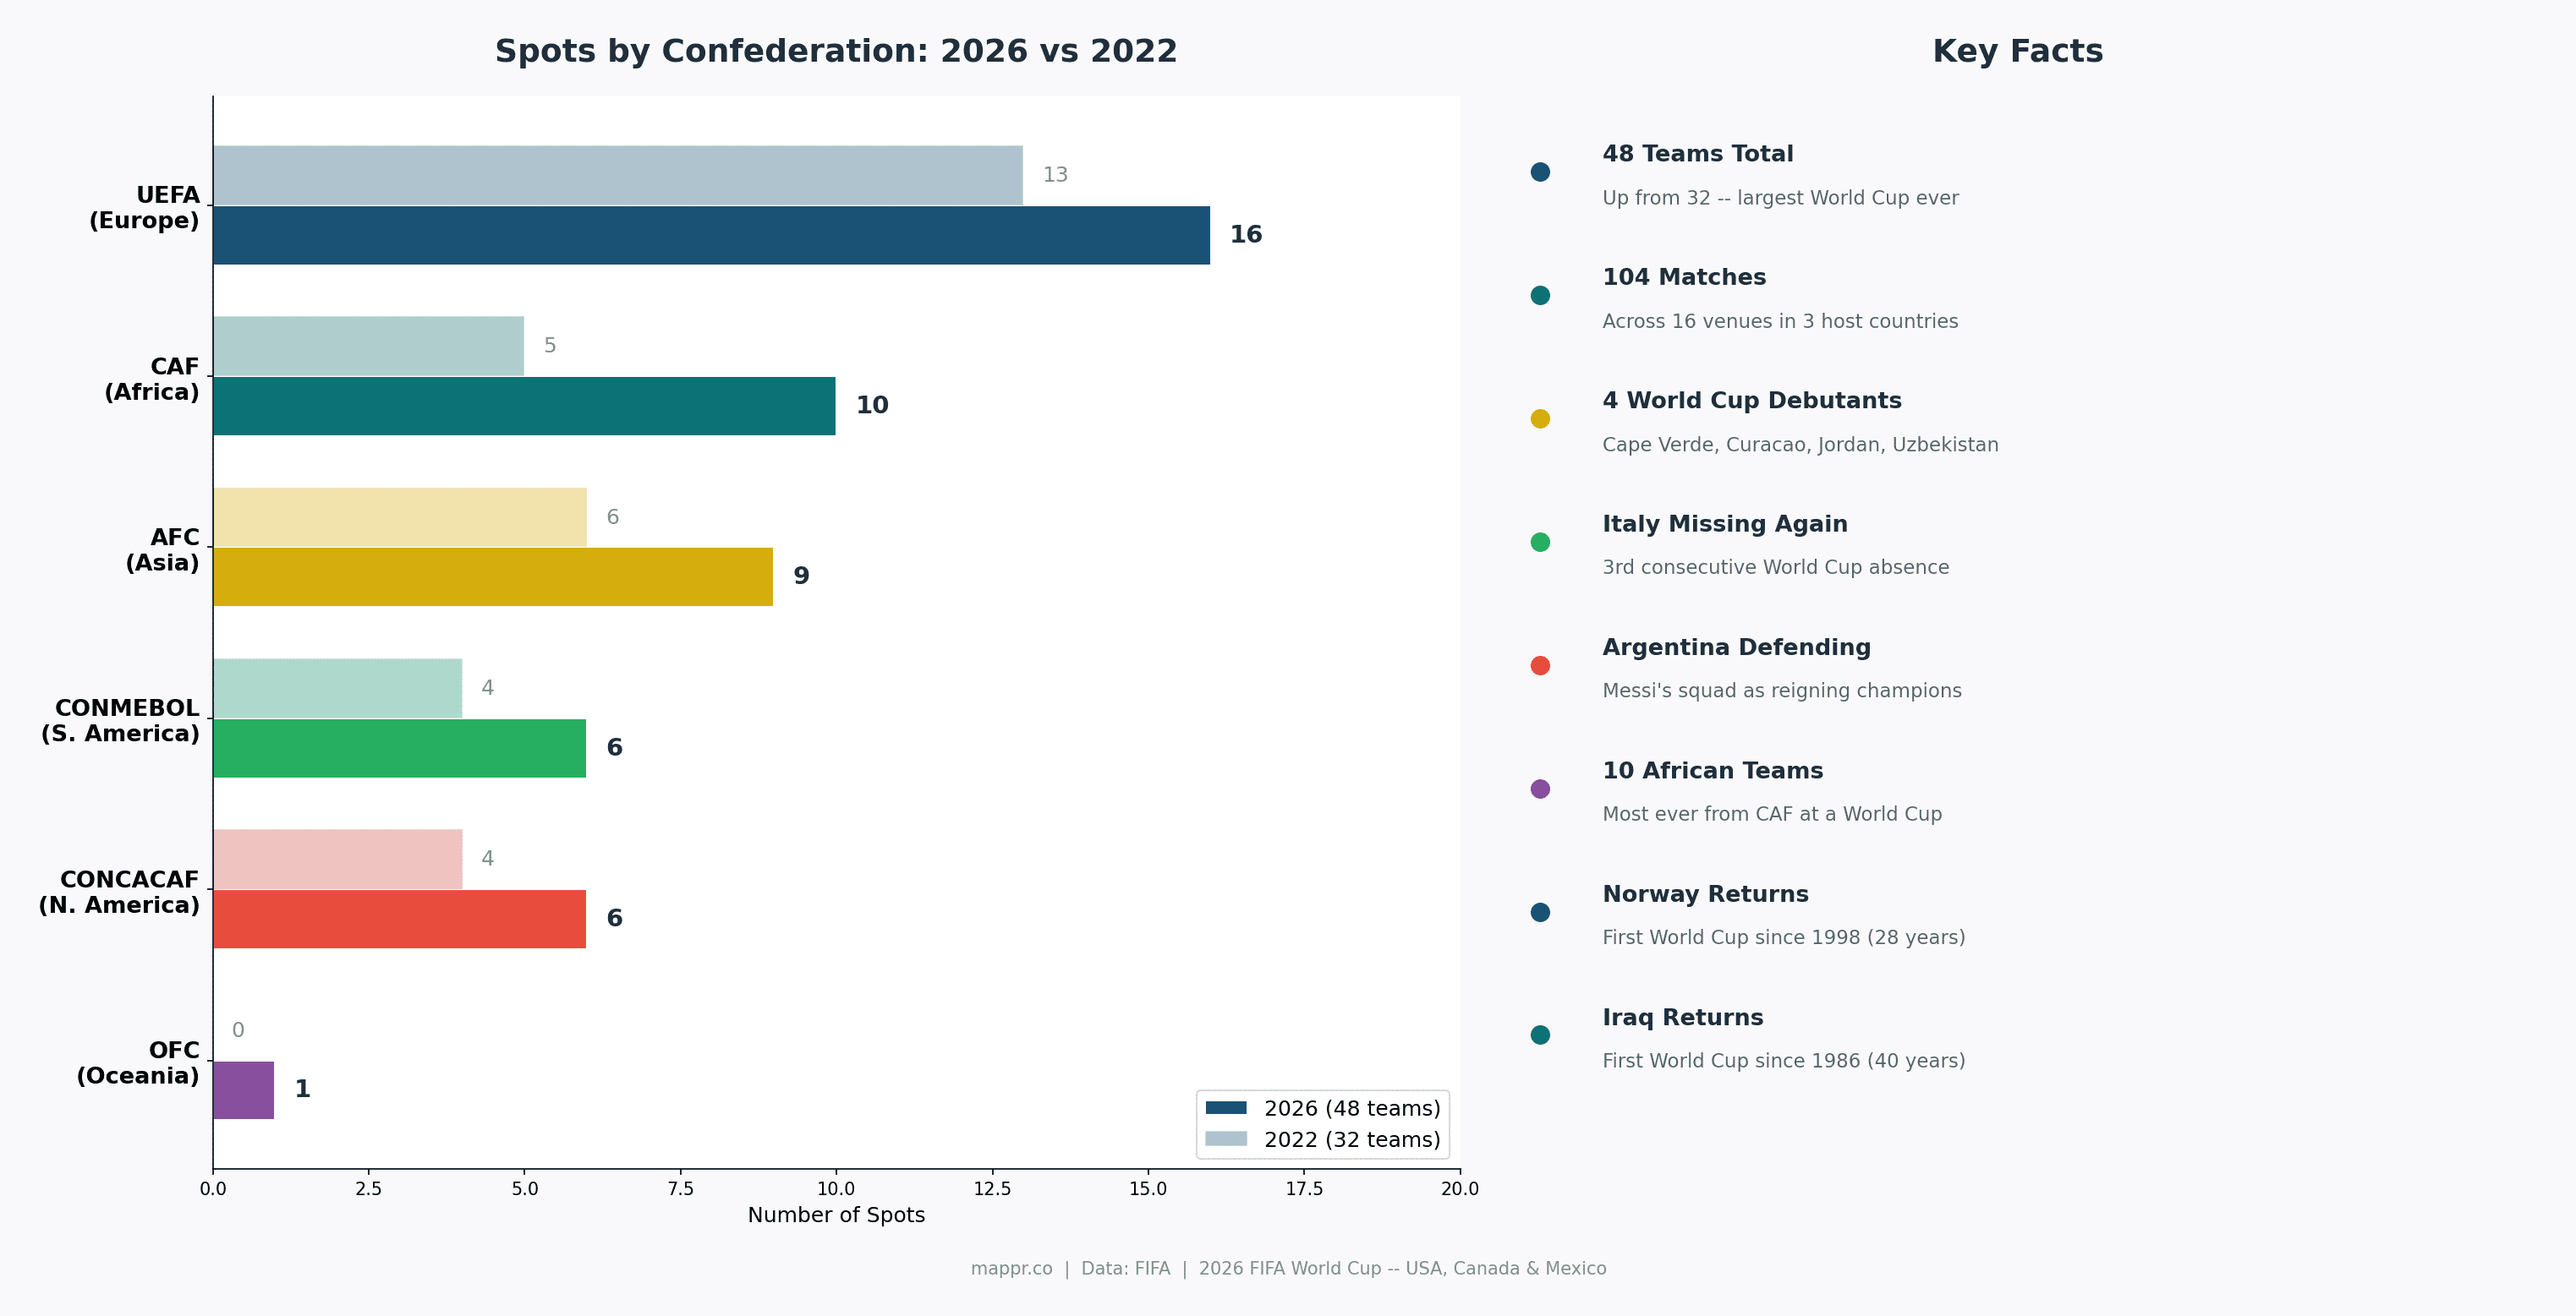Open the mappr.co link in footer

[x=1011, y=1268]
